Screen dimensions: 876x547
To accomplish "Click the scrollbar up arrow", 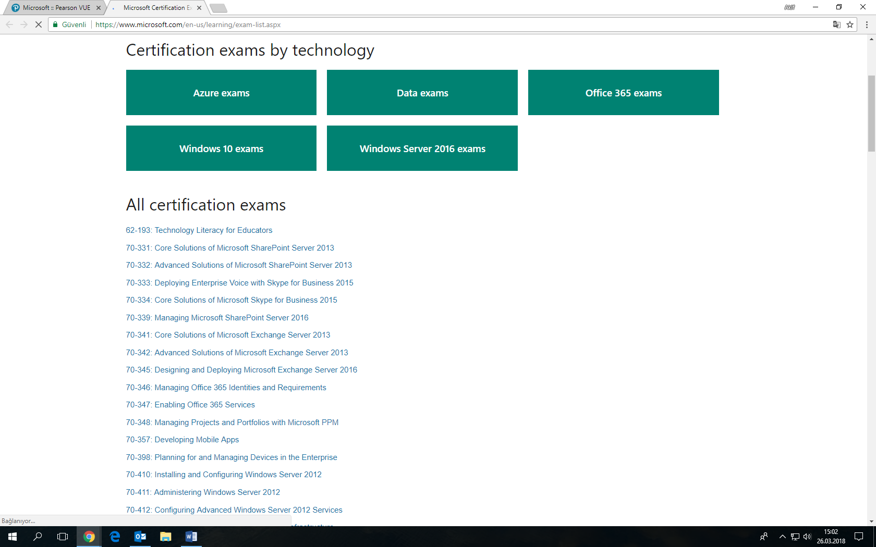I will (x=871, y=39).
